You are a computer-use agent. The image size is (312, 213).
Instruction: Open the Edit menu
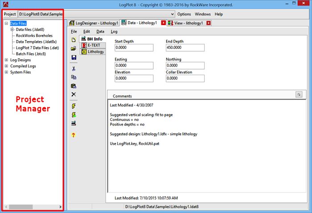86,32
